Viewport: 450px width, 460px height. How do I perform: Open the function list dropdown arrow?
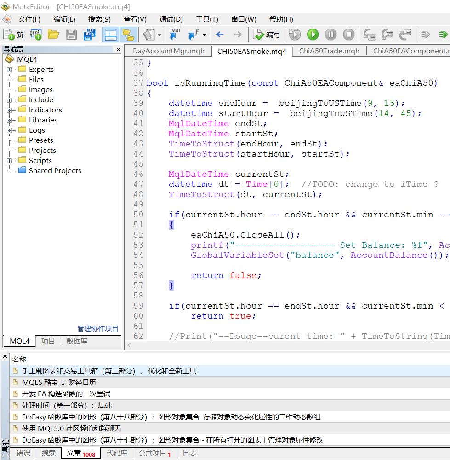[204, 35]
